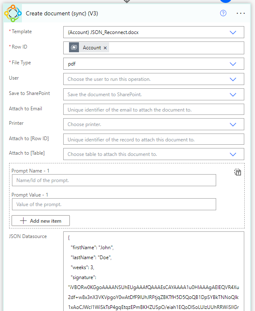Click the Row ID field label
The height and width of the screenshot is (311, 255).
click(x=19, y=47)
